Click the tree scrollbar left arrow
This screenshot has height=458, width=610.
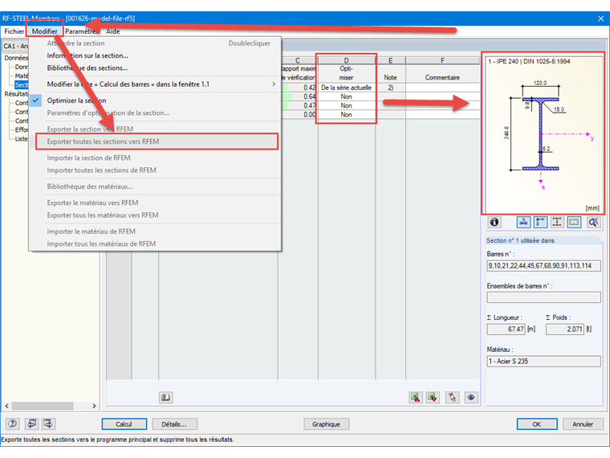[6, 406]
